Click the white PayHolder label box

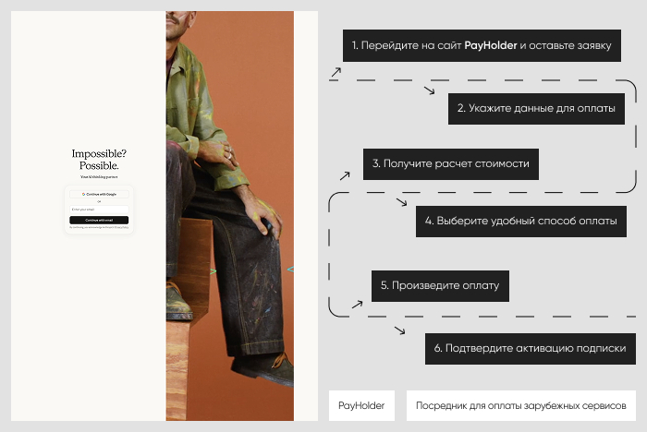pyautogui.click(x=361, y=405)
